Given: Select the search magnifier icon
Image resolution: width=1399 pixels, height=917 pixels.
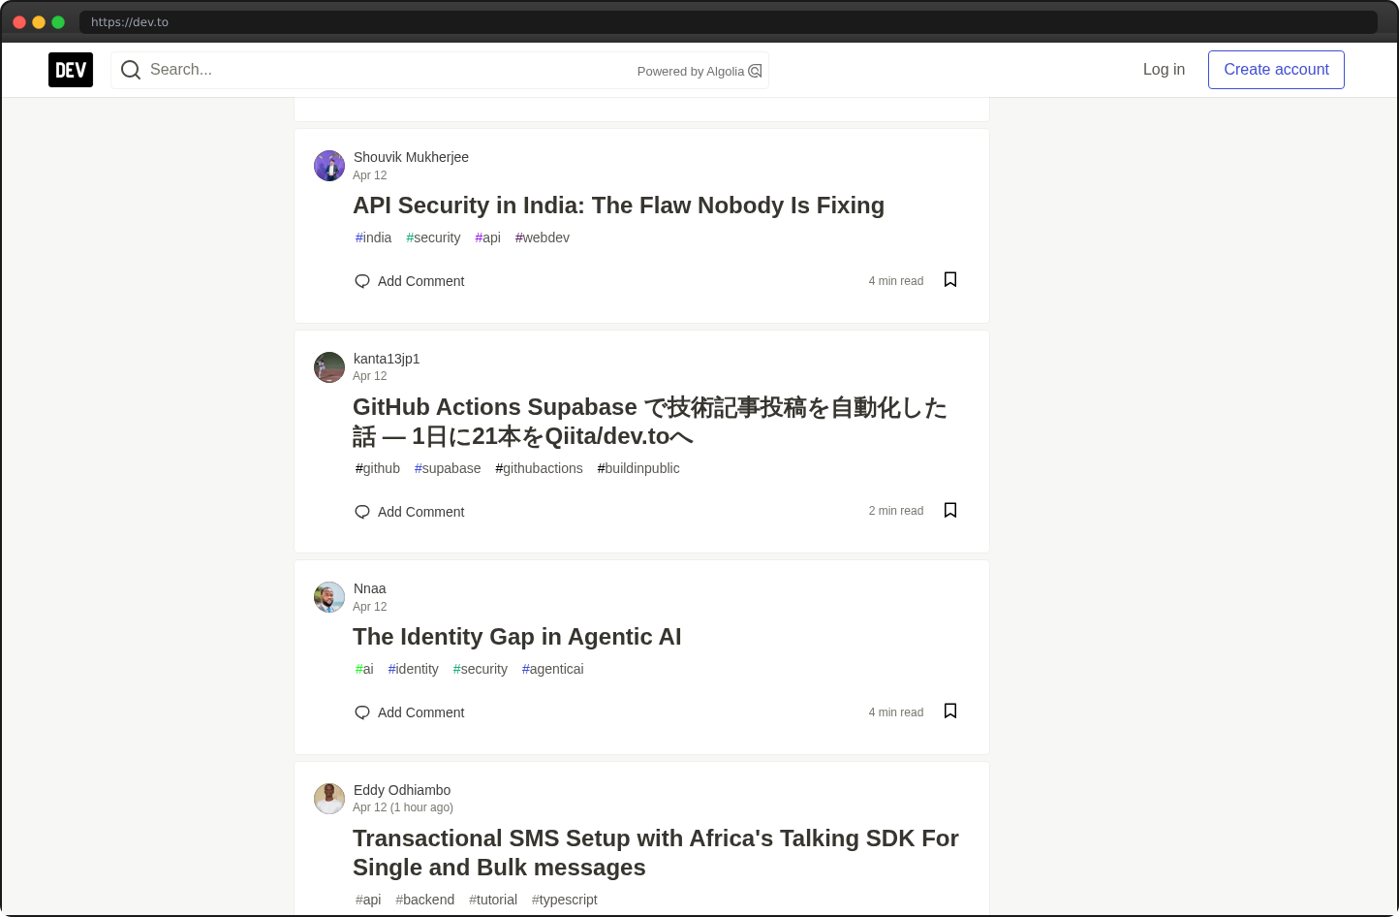Looking at the screenshot, I should coord(130,69).
